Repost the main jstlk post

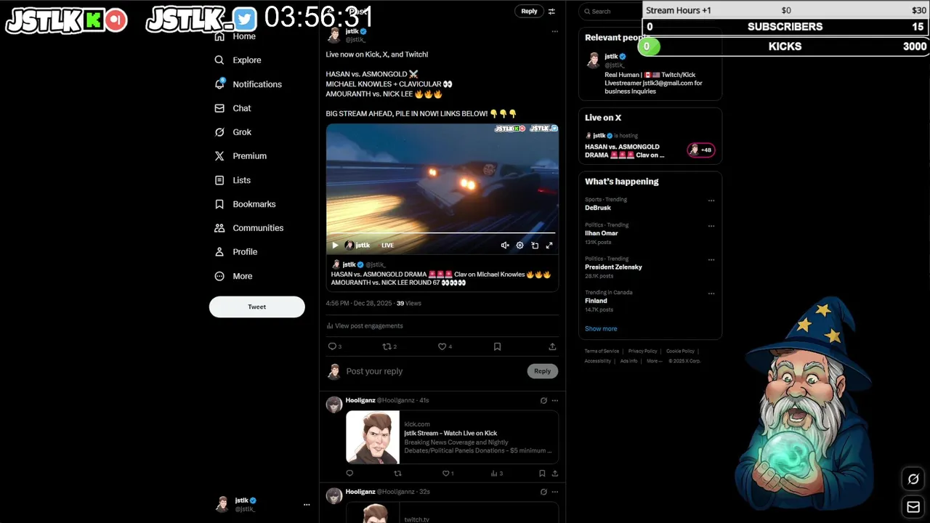coord(387,346)
